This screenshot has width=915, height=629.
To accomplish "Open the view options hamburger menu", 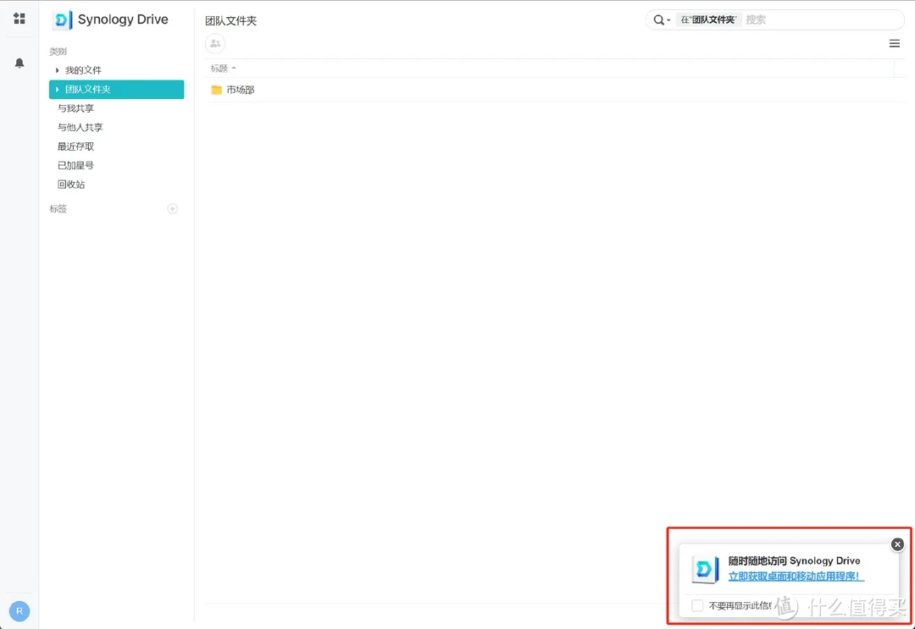I will (x=894, y=44).
